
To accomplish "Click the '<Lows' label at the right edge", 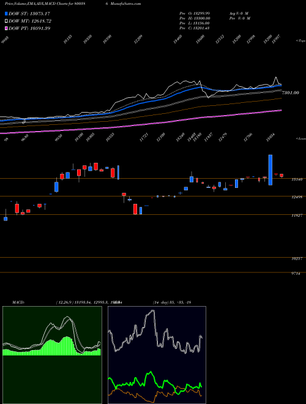I will coord(300,138).
